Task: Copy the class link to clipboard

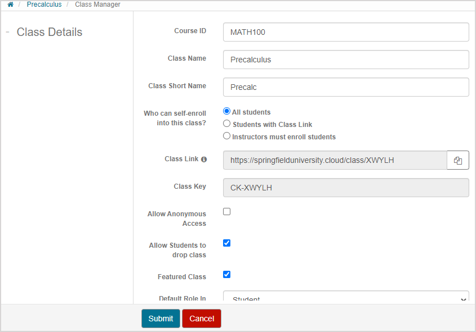Action: (457, 160)
